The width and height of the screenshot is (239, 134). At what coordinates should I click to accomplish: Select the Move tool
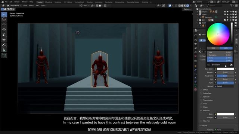click(x=4, y=25)
